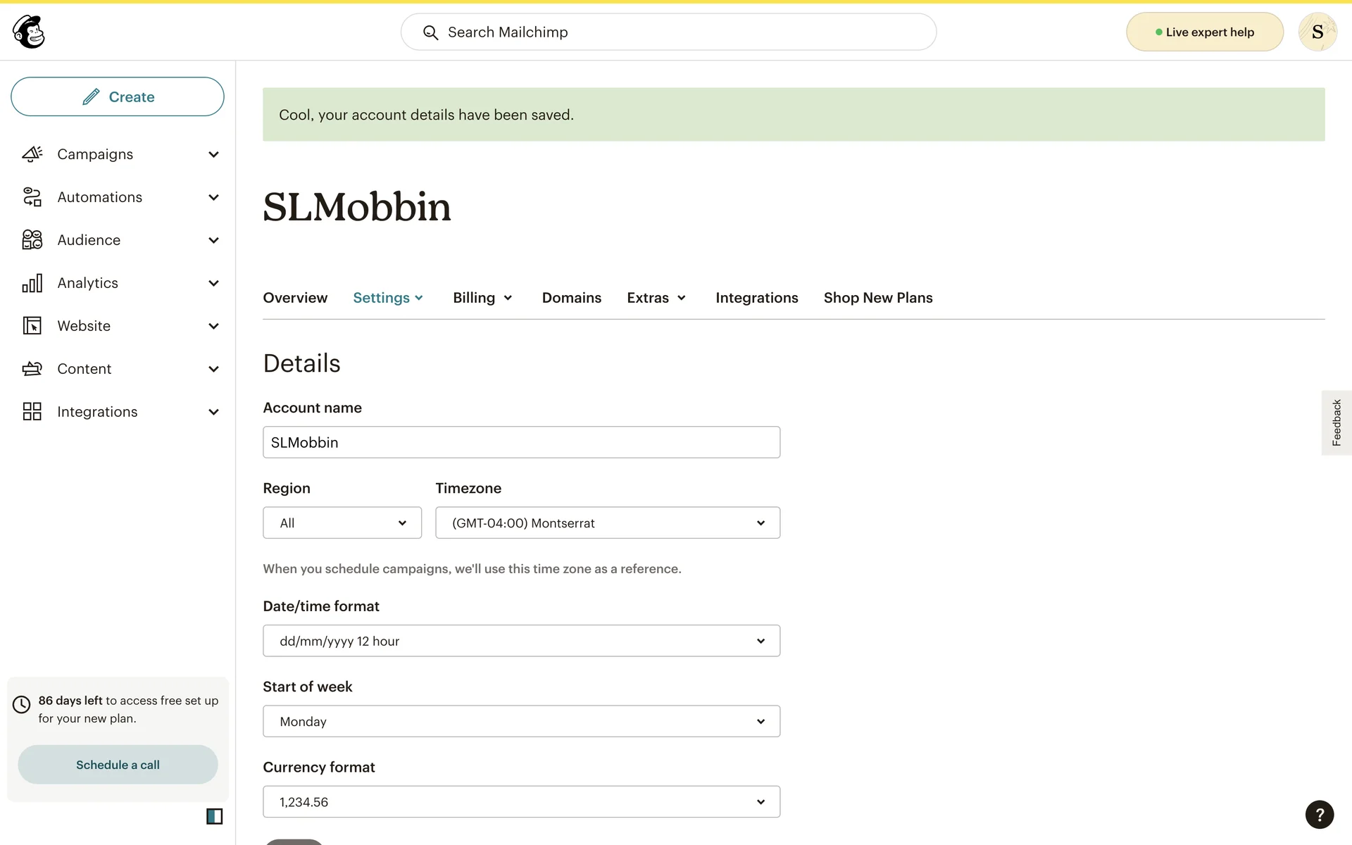This screenshot has width=1352, height=845.
Task: Open the user avatar profile menu
Action: [1317, 32]
